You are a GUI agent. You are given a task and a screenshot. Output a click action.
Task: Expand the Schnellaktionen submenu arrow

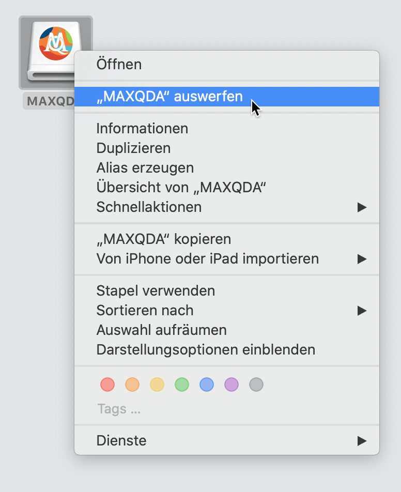click(x=362, y=207)
